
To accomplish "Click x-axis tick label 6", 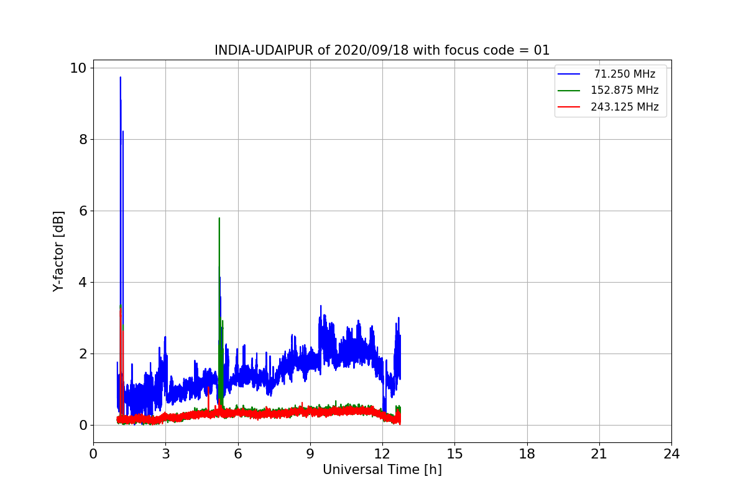I will (x=237, y=454).
